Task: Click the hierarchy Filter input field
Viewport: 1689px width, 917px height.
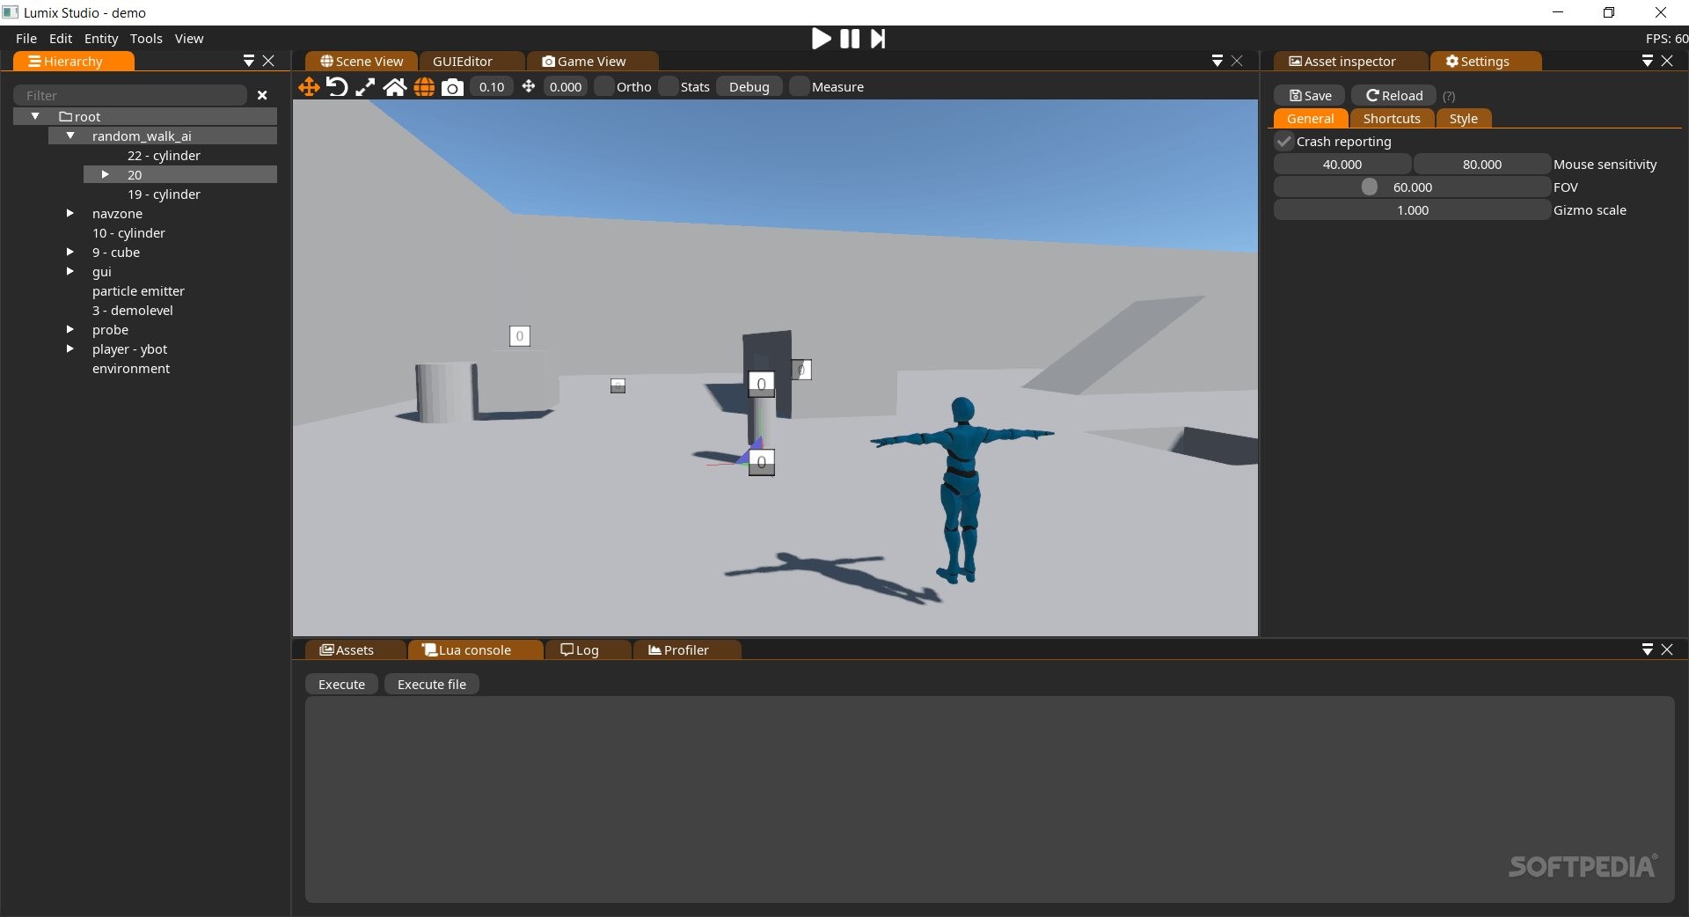Action: (130, 95)
